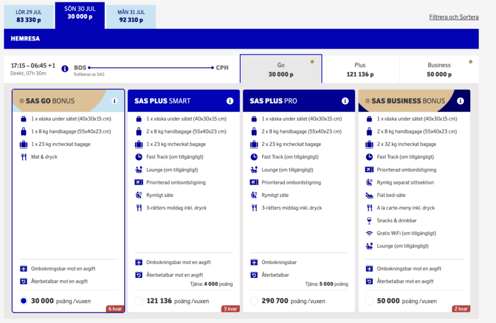This screenshot has width=496, height=323.
Task: Click '2 x 23 kg incheckat bagage' text
Action: [x=291, y=144]
